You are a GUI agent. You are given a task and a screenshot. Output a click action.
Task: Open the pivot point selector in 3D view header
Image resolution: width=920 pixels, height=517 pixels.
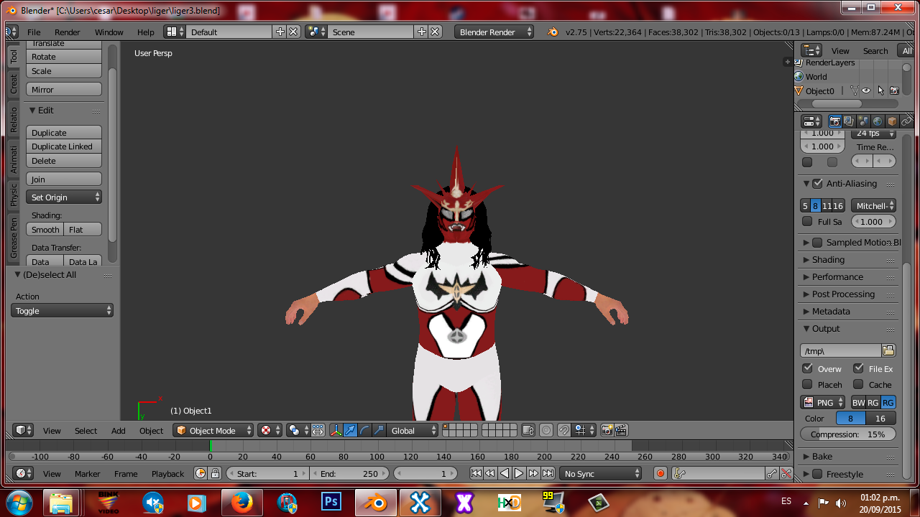pos(298,430)
